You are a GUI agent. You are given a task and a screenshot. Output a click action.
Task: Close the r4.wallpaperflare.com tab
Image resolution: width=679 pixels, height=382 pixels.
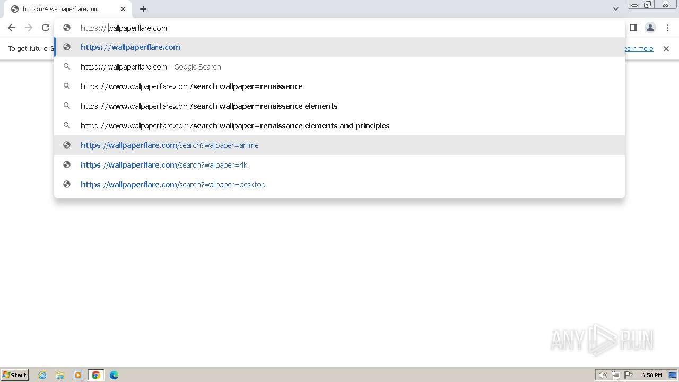(x=123, y=9)
